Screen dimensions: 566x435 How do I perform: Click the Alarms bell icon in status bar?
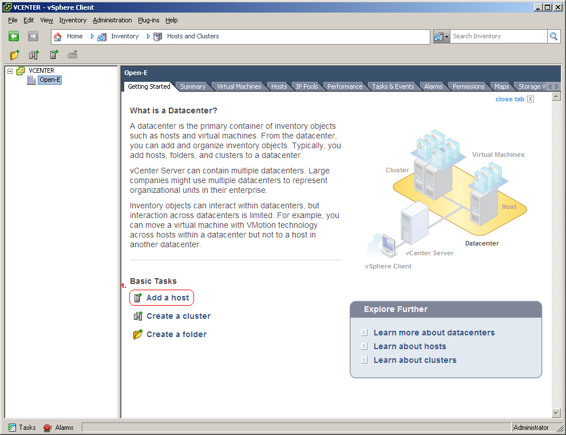(48, 428)
